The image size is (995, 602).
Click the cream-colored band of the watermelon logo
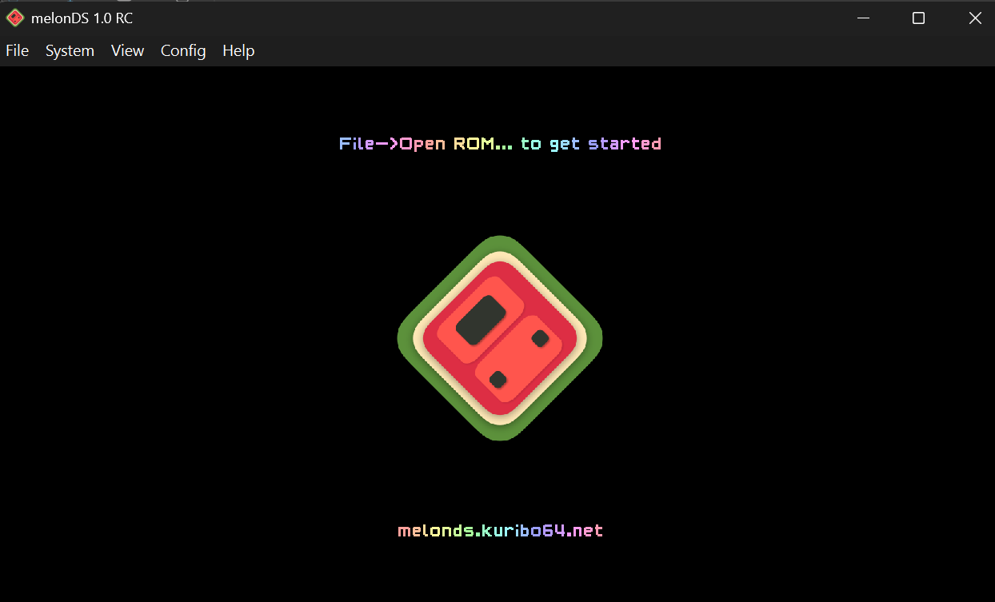(x=500, y=257)
